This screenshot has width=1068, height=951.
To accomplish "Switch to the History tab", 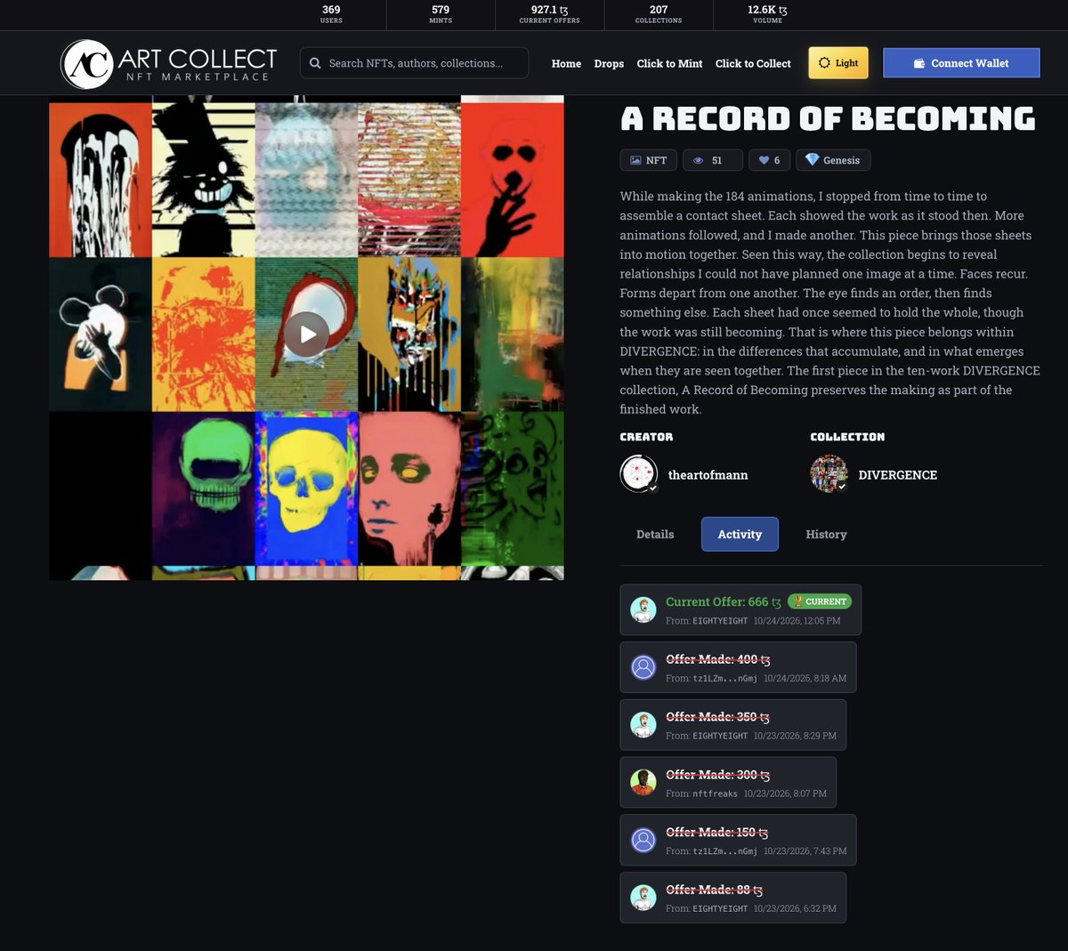I will pyautogui.click(x=826, y=535).
